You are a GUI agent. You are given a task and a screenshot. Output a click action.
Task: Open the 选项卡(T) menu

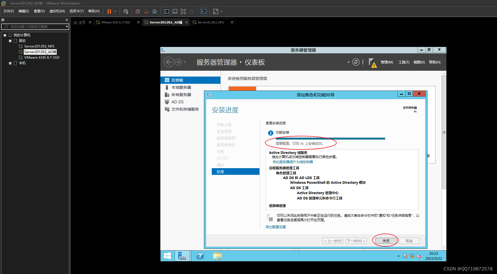(77, 11)
